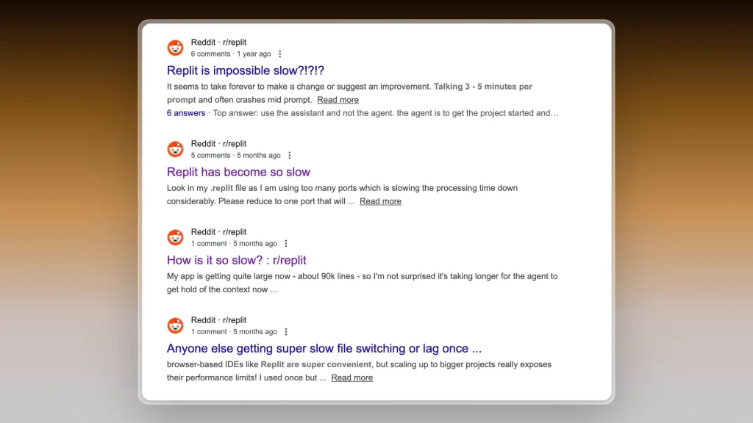Click 'Reddit · r/replit' source above '6 comments'
This screenshot has height=423, width=753.
[x=218, y=42]
